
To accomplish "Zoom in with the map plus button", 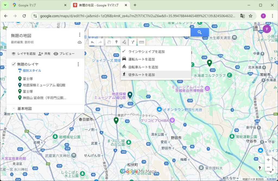I will point(268,160).
